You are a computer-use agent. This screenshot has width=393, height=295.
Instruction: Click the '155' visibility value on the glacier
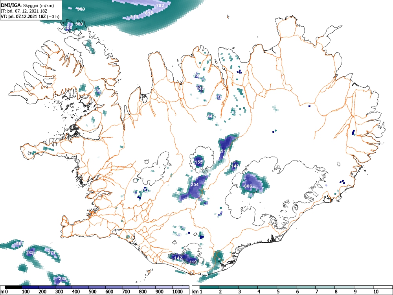(x=198, y=162)
